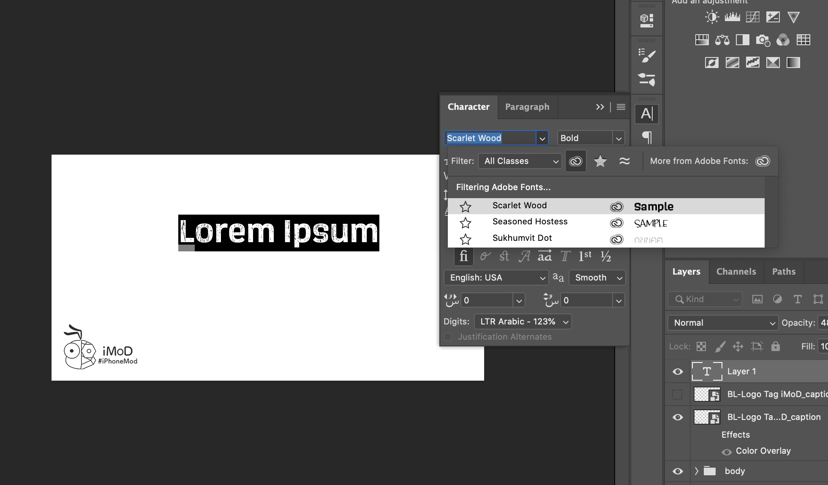Show hidden BL-Logo Tag iMoD layer
Screen dimensions: 828x485
click(677, 394)
